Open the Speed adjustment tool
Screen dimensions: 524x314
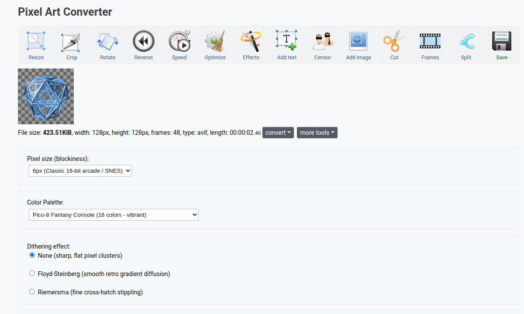179,45
